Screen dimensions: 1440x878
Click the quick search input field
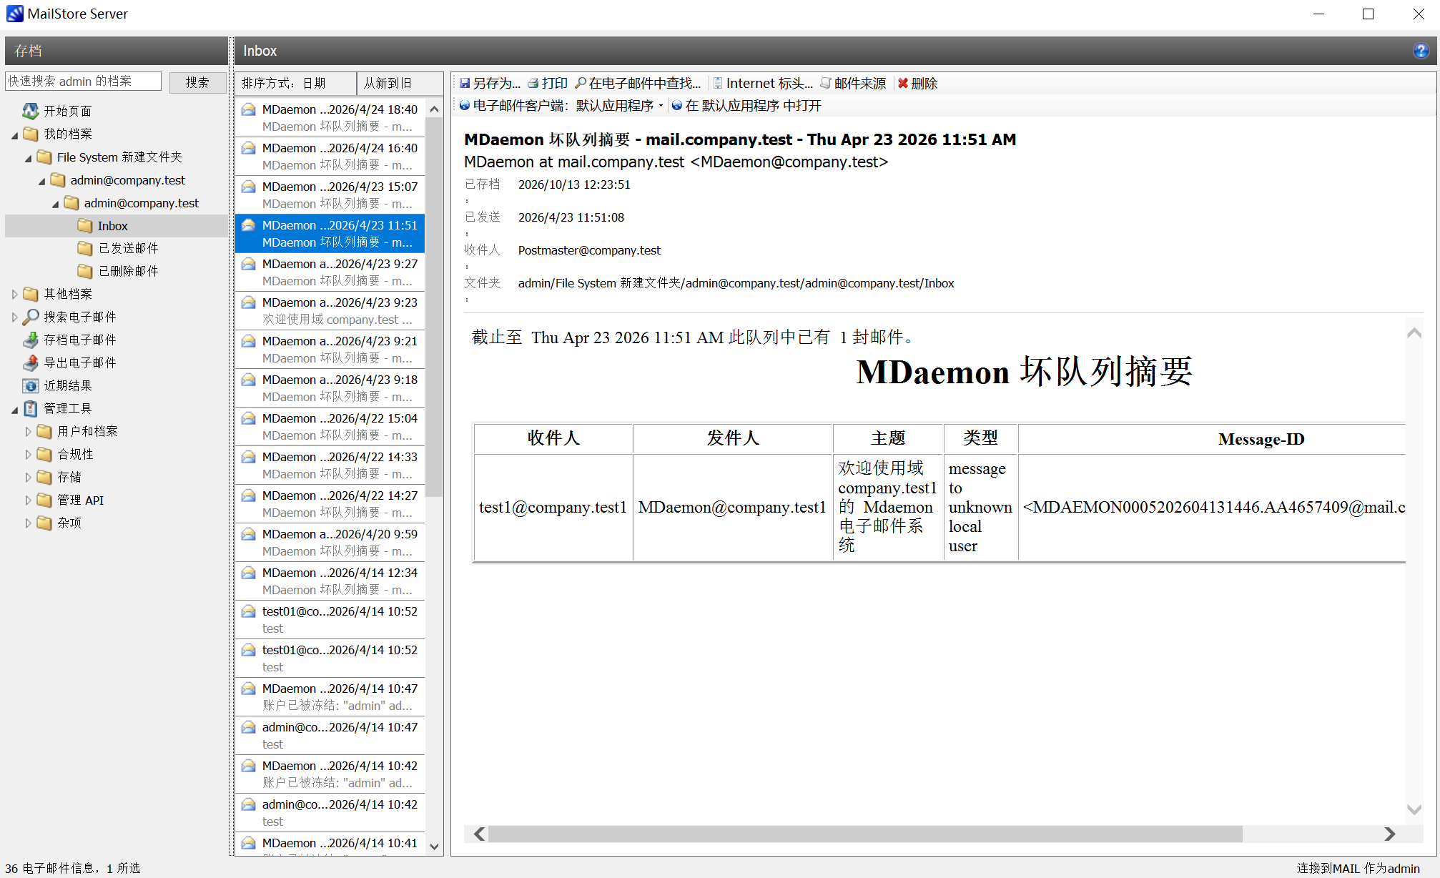tap(83, 82)
